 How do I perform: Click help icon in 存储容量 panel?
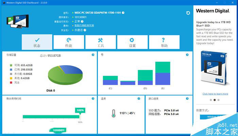click(x=93, y=55)
